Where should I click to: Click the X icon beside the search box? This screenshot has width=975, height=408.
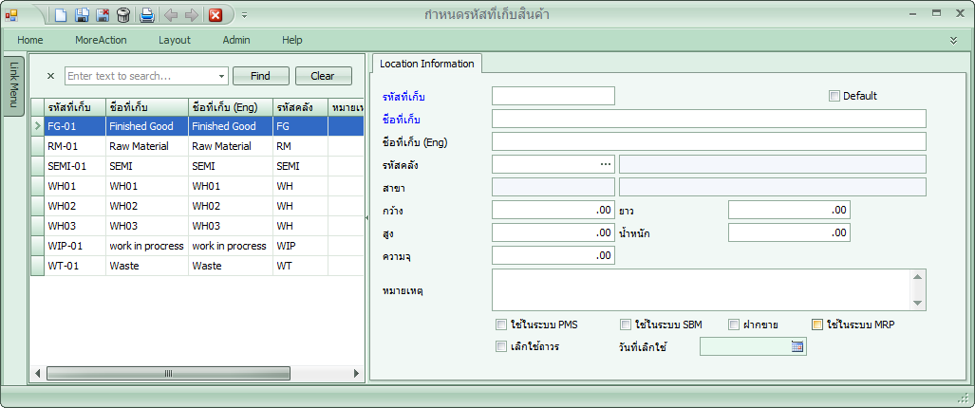[51, 76]
